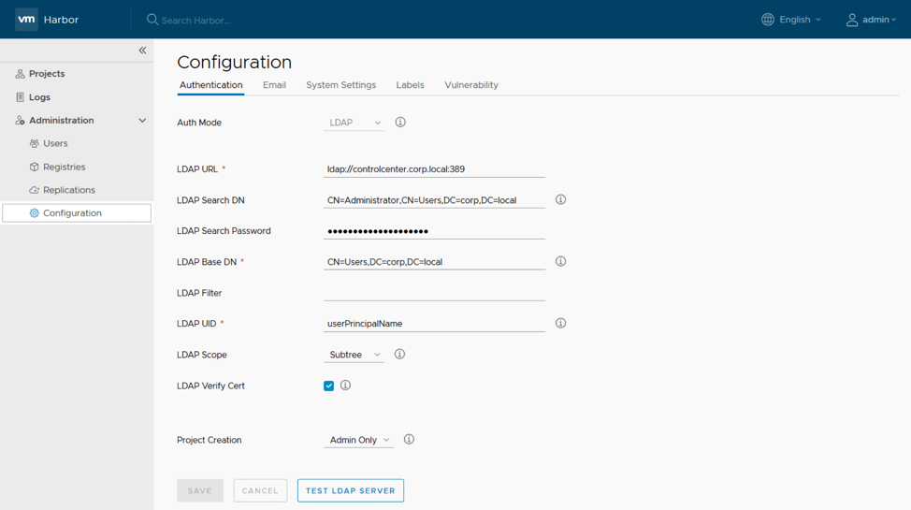Switch to the Vulnerability tab

coord(470,85)
